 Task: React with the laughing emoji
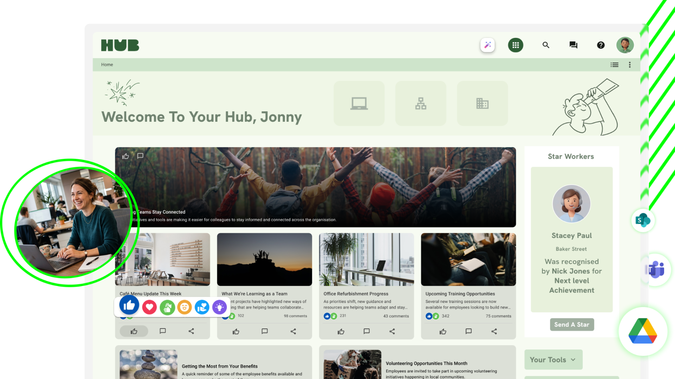tap(184, 307)
